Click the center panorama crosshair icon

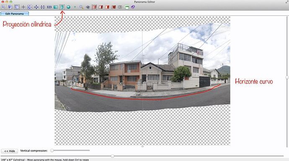(x=36, y=7)
